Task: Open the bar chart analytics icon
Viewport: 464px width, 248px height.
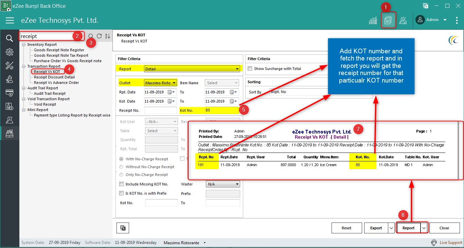Action: (373, 20)
